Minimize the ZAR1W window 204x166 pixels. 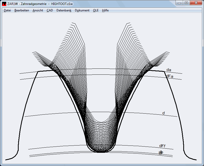pyautogui.click(x=179, y=3)
